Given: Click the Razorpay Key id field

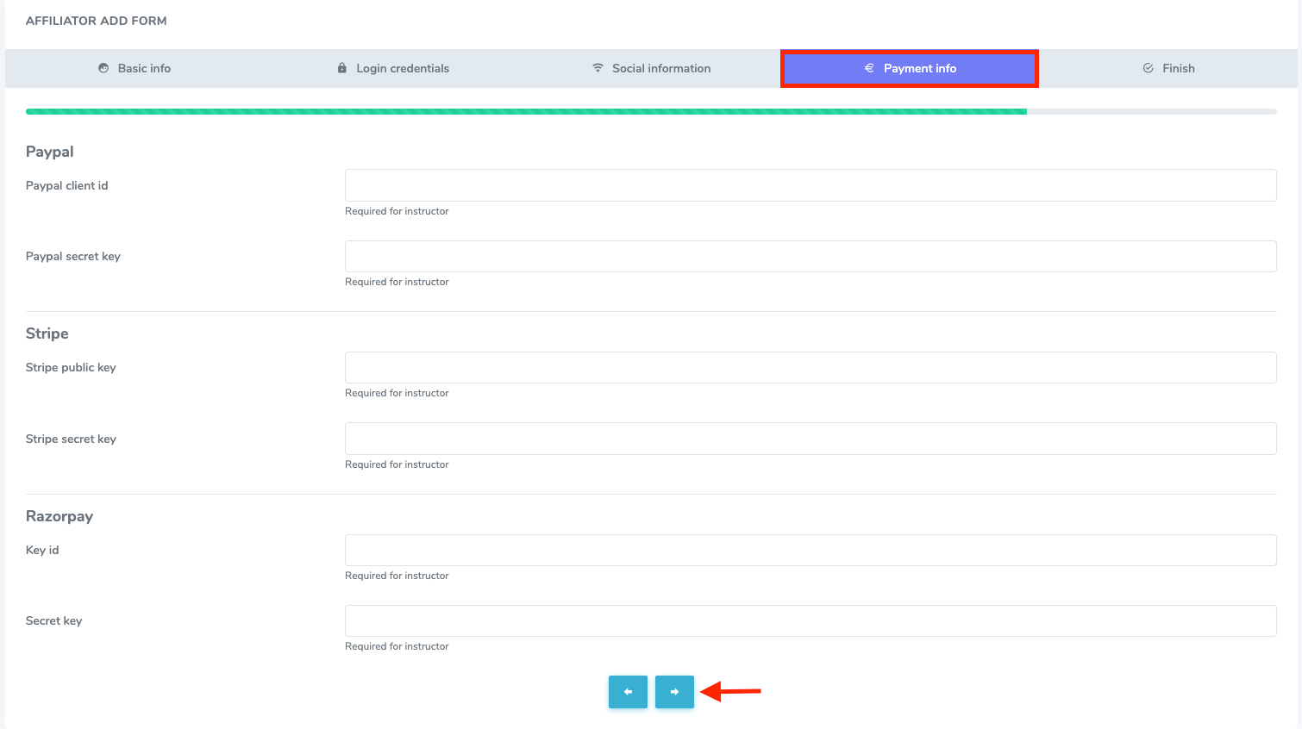Looking at the screenshot, I should click(810, 550).
